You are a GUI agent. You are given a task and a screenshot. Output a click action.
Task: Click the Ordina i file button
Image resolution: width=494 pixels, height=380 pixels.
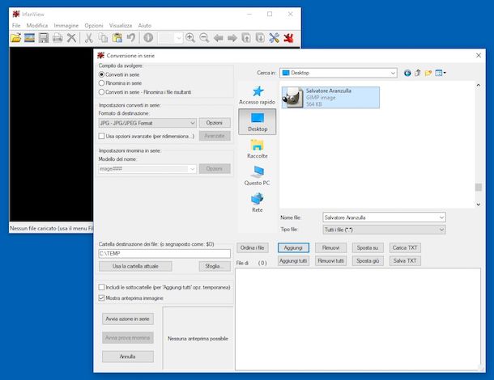pos(253,248)
